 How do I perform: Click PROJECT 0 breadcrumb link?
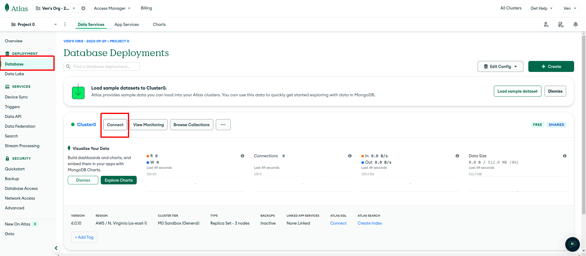pyautogui.click(x=119, y=41)
